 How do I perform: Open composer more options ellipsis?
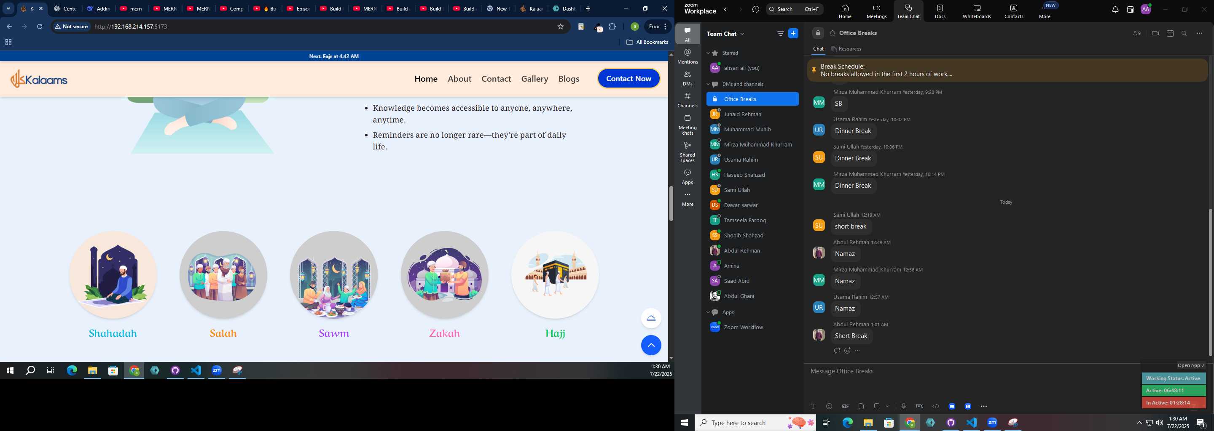(983, 406)
